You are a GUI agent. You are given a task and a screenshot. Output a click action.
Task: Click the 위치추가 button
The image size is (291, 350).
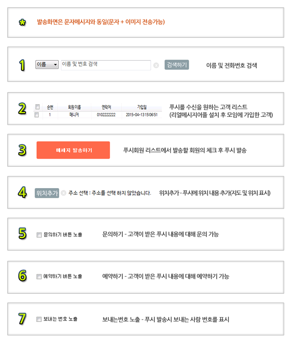point(47,193)
